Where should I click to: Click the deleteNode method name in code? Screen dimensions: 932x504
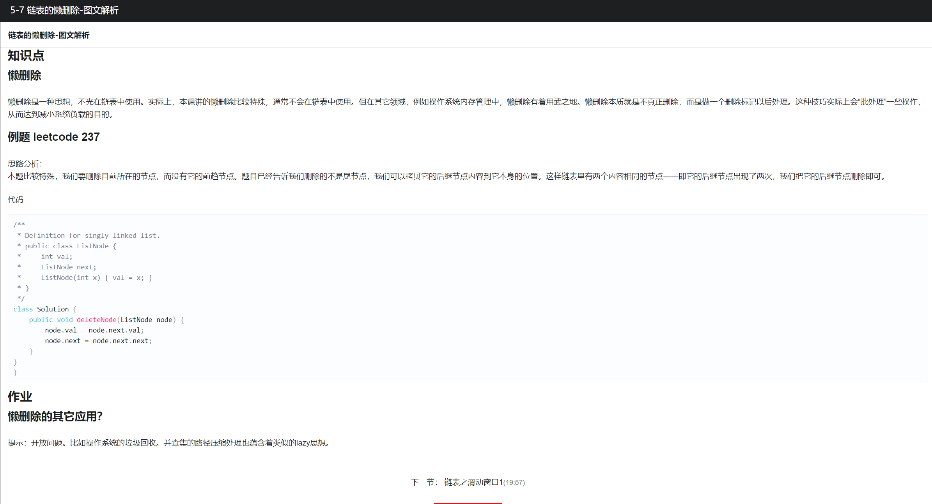(96, 320)
